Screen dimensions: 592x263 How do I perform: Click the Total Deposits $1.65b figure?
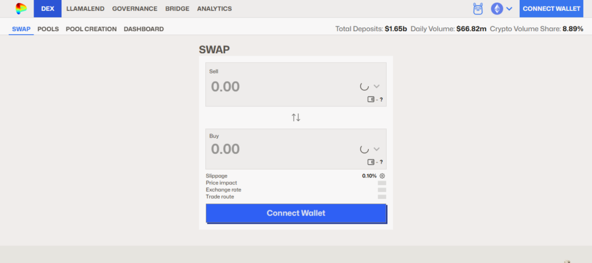(395, 29)
